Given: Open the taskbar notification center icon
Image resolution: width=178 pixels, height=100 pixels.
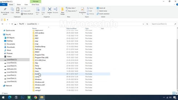Looking at the screenshot, I should click(x=175, y=97).
